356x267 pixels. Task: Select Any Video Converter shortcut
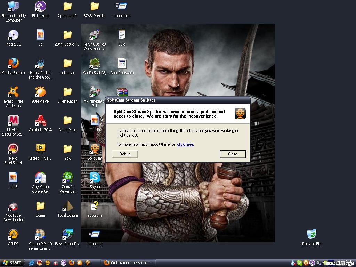click(x=40, y=183)
